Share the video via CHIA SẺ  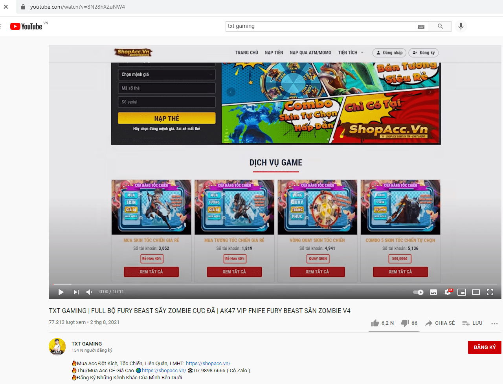click(x=440, y=323)
